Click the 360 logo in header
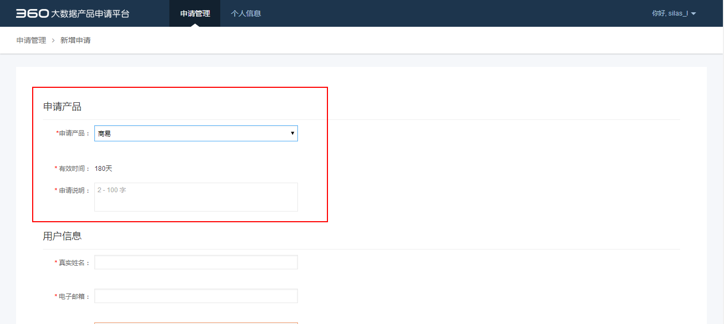This screenshot has height=324, width=724. (x=32, y=13)
